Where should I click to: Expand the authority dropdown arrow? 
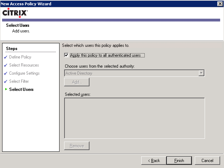click(x=201, y=73)
